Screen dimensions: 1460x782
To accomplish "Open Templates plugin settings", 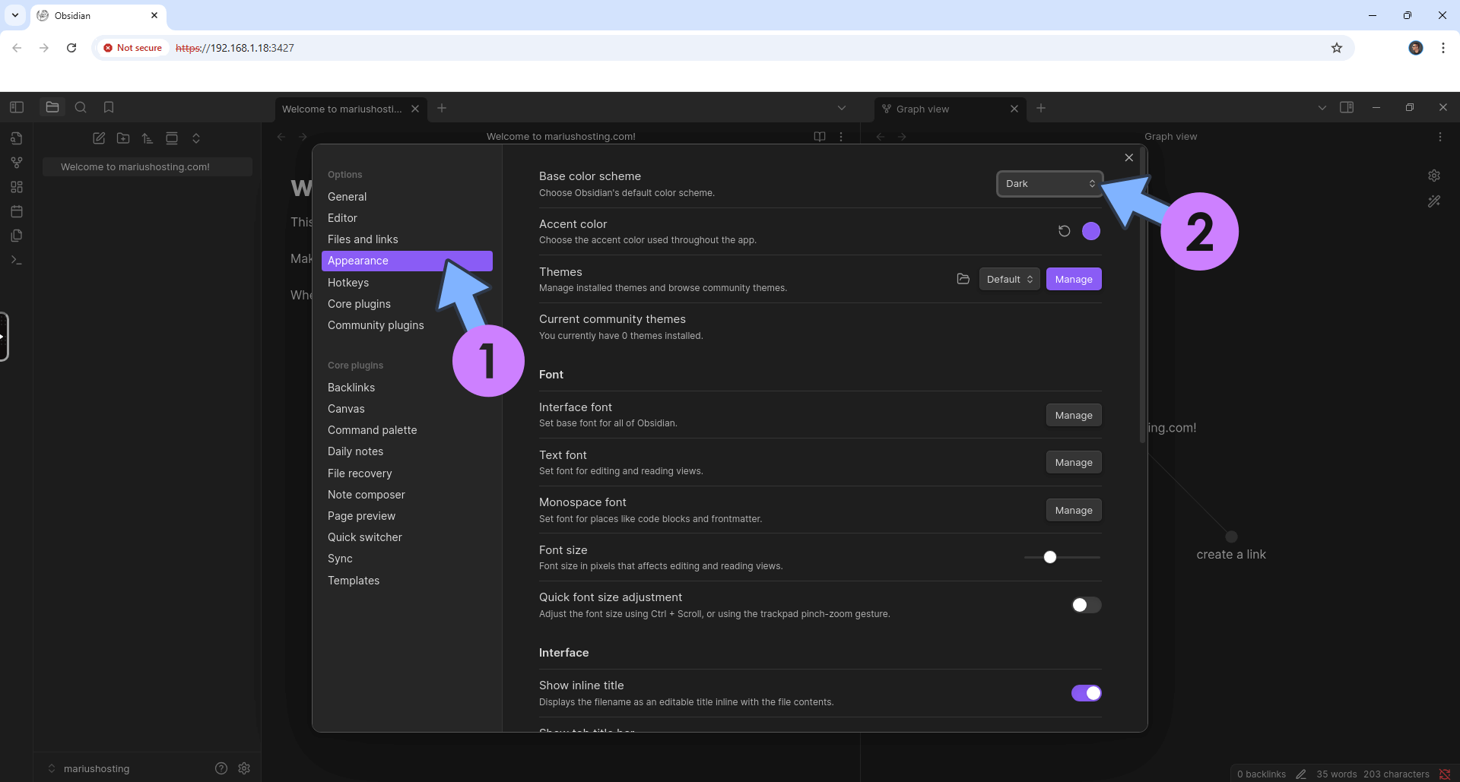I will click(407, 581).
